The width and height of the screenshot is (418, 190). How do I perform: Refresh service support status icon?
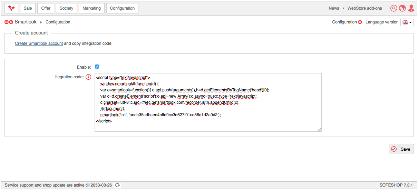tap(117, 185)
